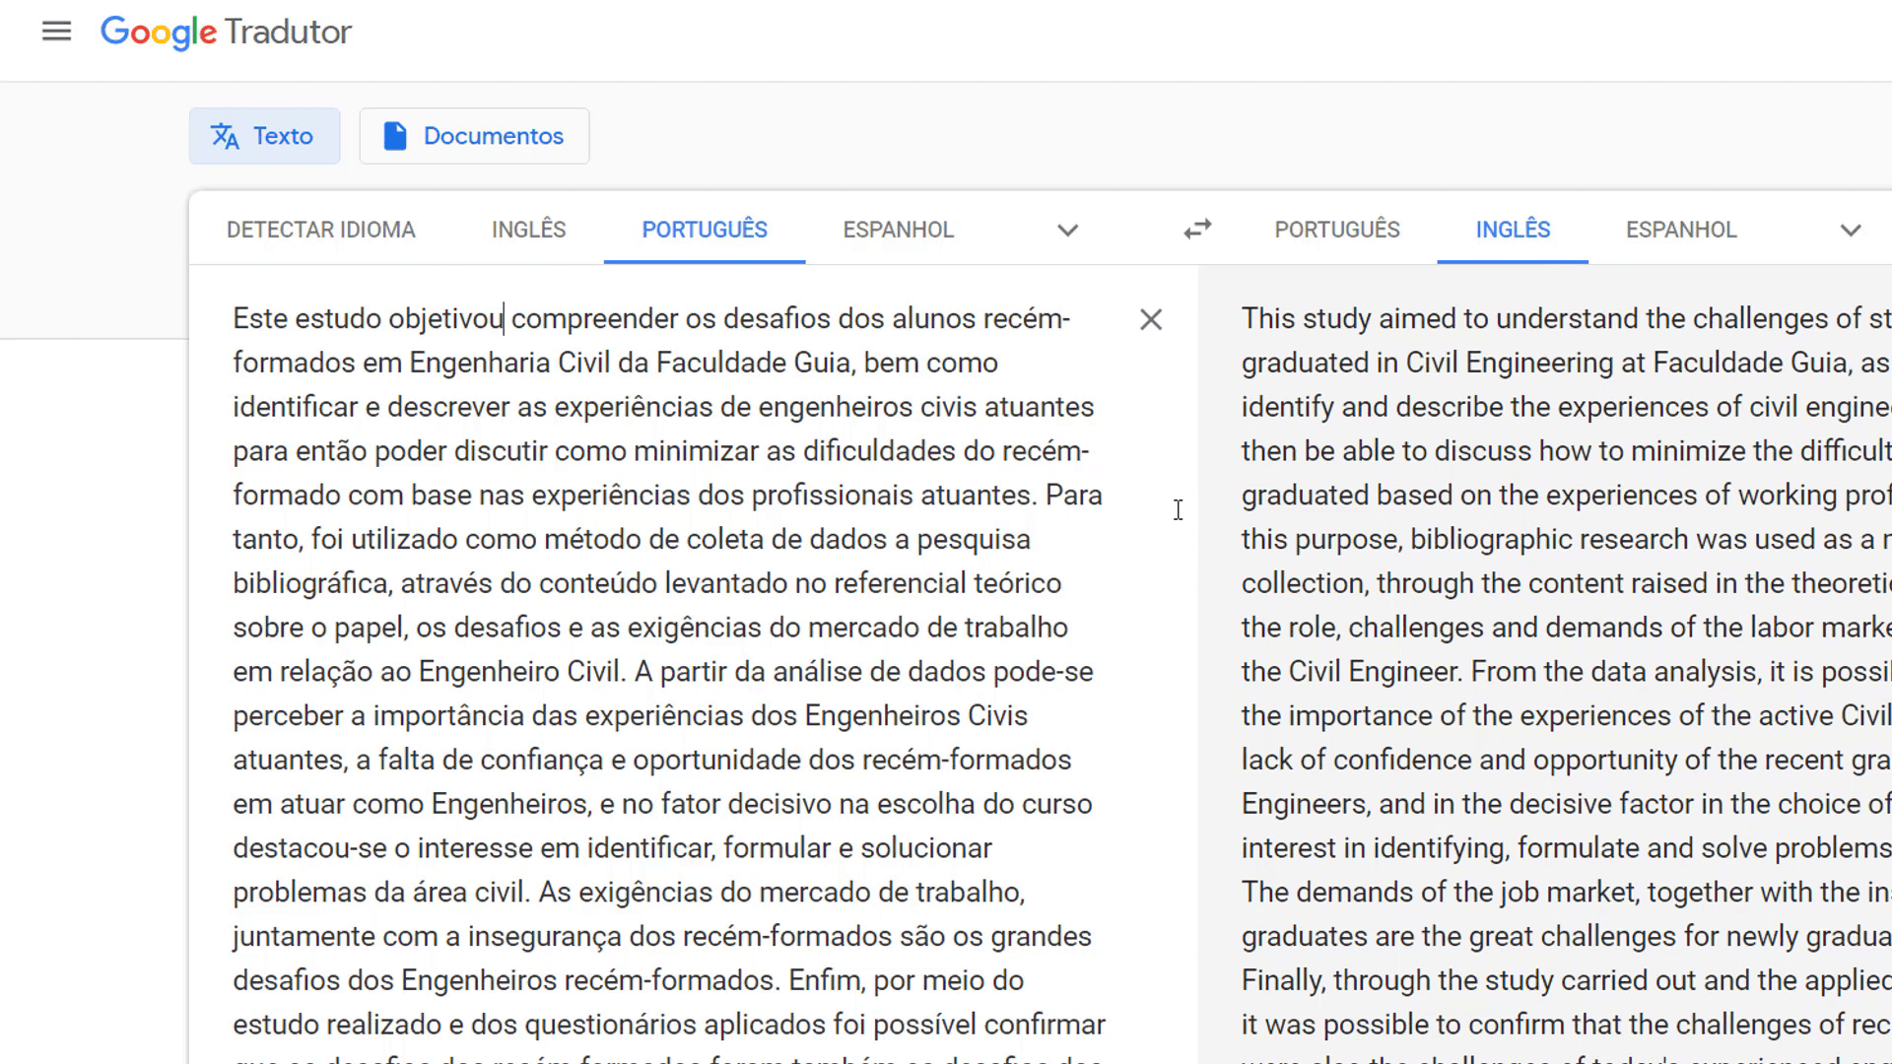Switch source language to Inglês
This screenshot has height=1064, width=1892.
528,229
